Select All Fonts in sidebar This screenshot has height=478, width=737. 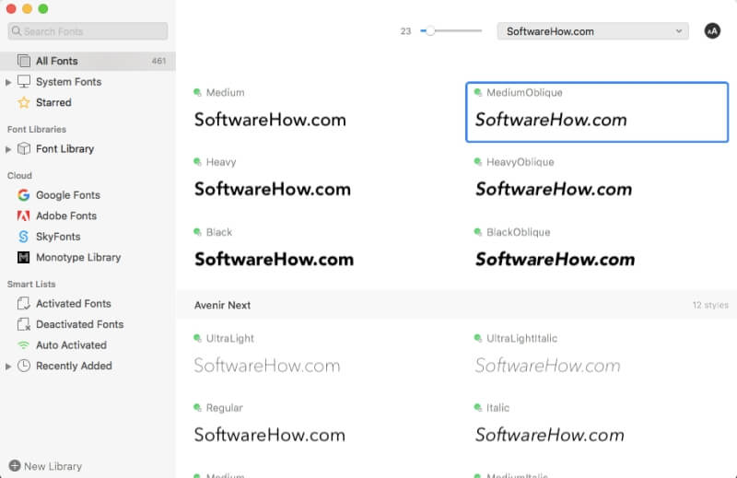(x=88, y=61)
